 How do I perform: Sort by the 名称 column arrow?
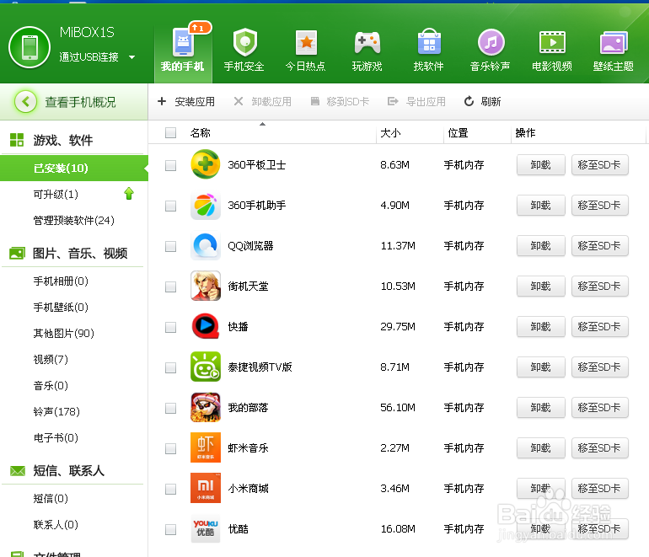coord(262,124)
